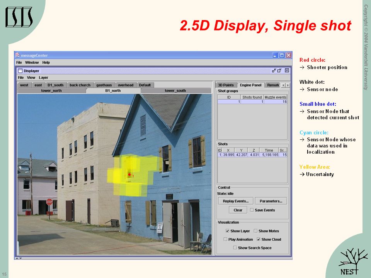Screen dimensions: 371x278
Task: Uncheck the Show Cloud checkbox
Action: 259,239
